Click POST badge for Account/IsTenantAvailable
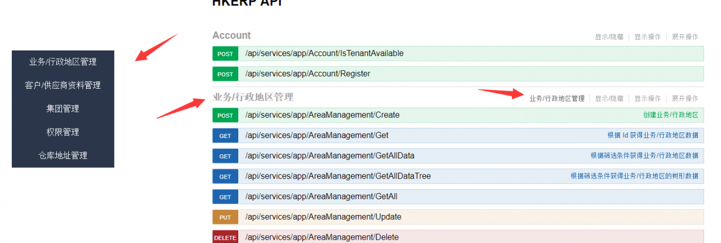The height and width of the screenshot is (243, 721). tap(225, 54)
